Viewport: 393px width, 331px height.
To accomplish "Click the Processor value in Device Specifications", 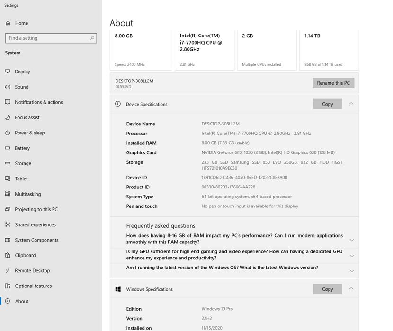I will click(256, 134).
